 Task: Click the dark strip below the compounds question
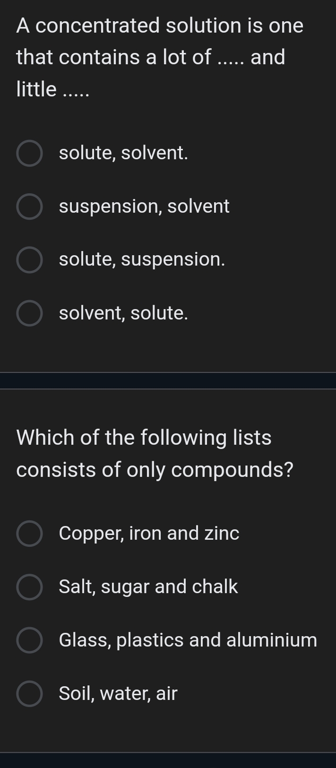pos(168,760)
